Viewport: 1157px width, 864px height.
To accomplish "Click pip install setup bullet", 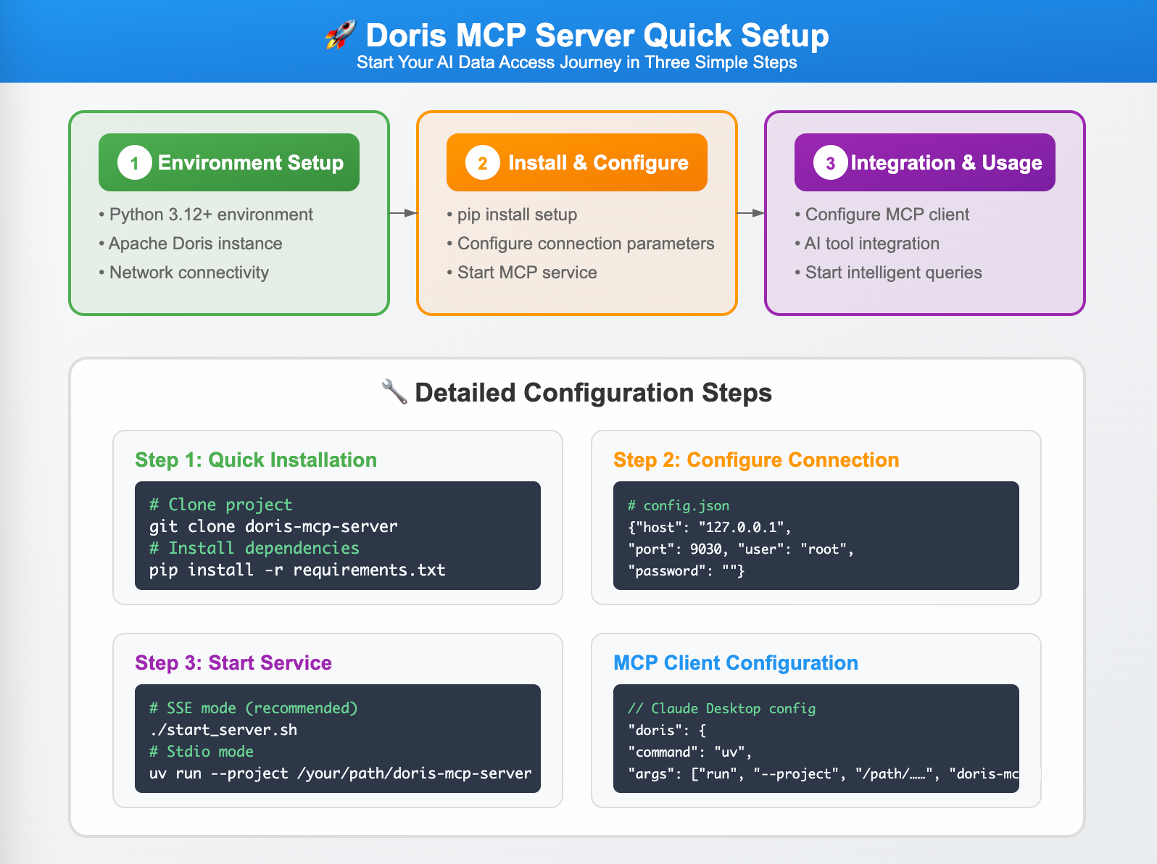I will [x=512, y=215].
